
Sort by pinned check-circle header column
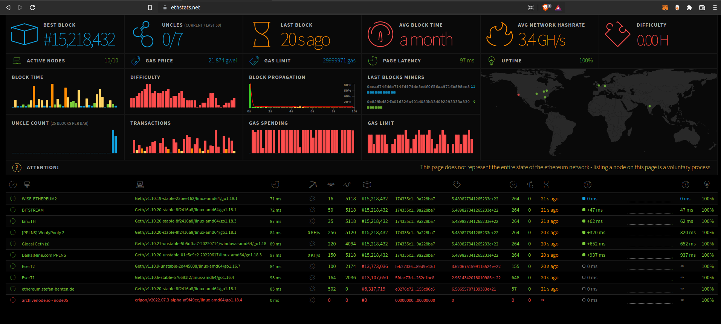click(x=13, y=185)
